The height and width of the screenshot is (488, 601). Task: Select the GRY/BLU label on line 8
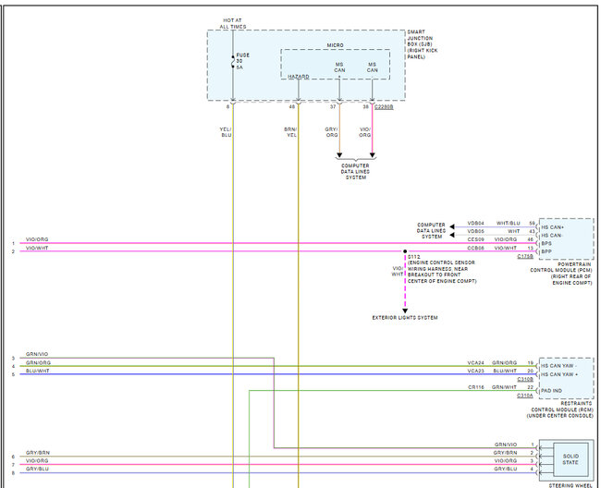37,469
